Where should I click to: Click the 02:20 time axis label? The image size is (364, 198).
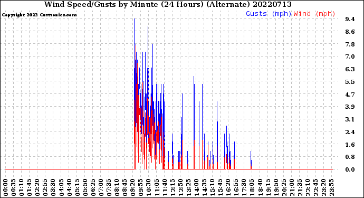(37, 187)
